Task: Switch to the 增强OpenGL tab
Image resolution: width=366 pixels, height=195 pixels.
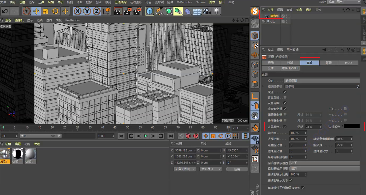Action: click(290, 68)
